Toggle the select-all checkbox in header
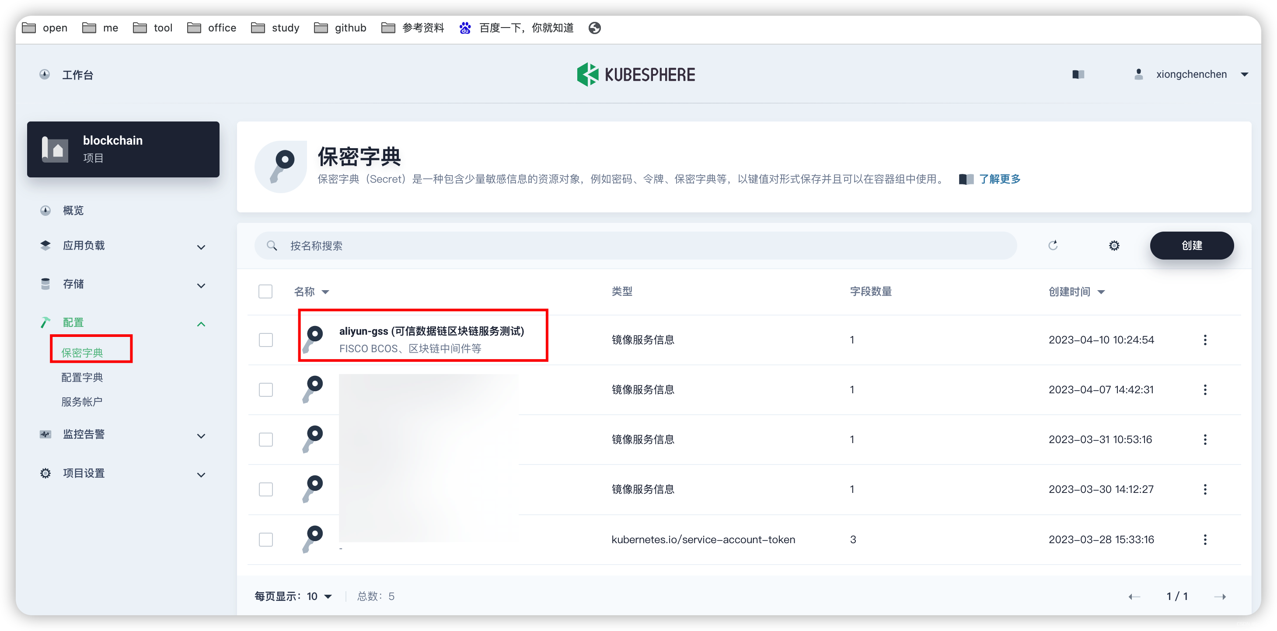Viewport: 1277px width, 631px height. [266, 291]
